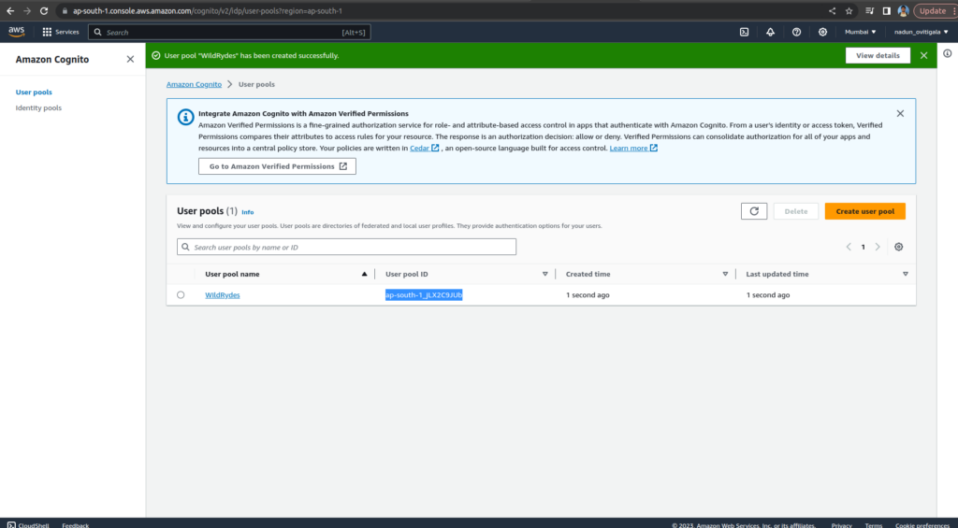Open the settings gear in top bar
The height and width of the screenshot is (528, 958).
(823, 32)
